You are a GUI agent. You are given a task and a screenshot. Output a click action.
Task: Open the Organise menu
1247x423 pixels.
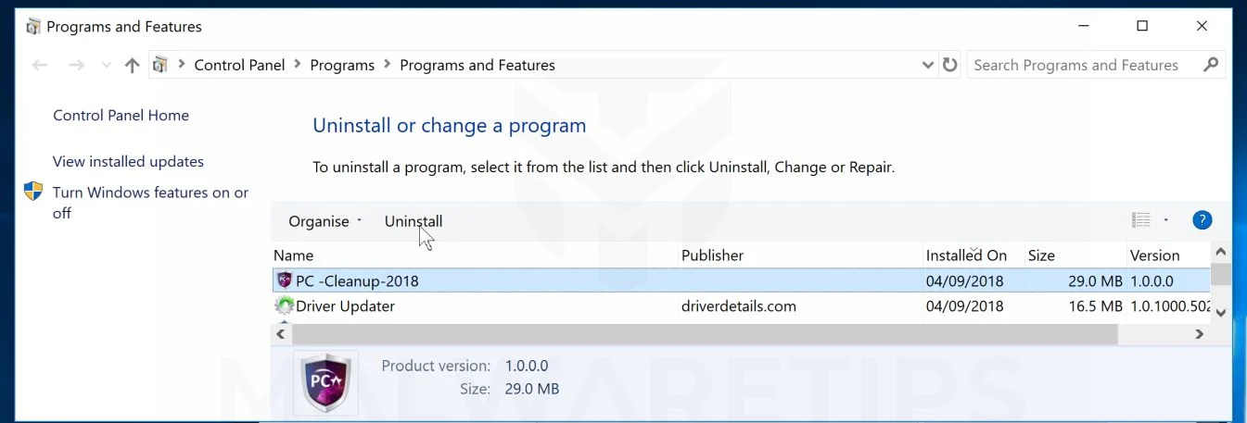point(324,221)
